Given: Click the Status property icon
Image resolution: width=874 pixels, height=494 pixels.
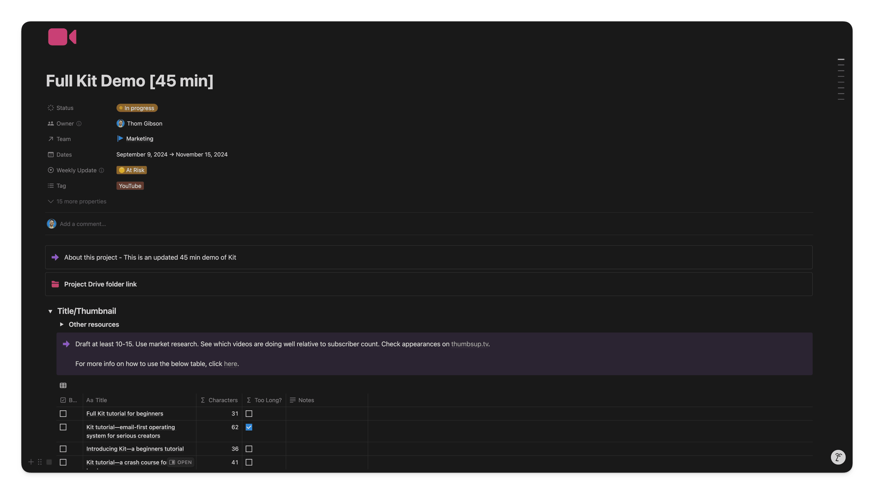Looking at the screenshot, I should 51,108.
